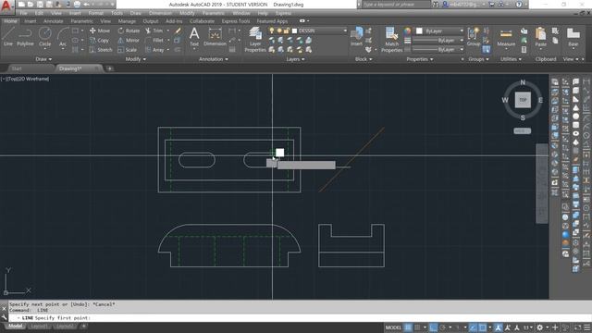Toggle ortho mode in status bar
Screen dimensions: 592x333
pos(434,327)
